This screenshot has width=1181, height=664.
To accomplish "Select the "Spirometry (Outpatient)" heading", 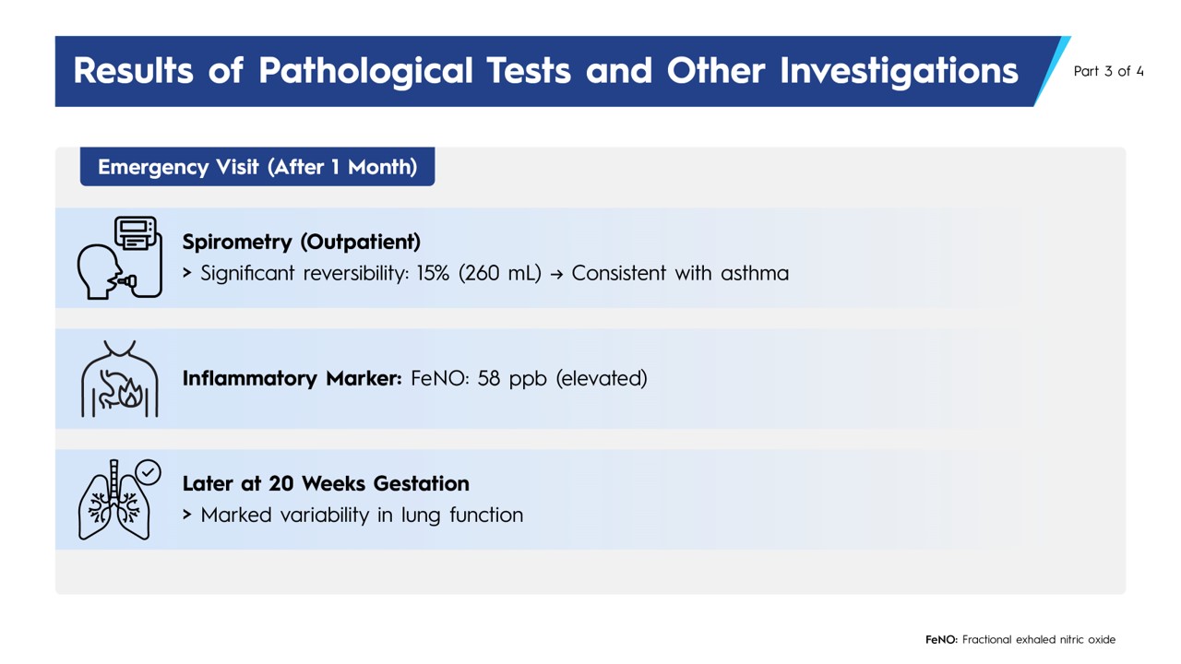I will [x=301, y=242].
